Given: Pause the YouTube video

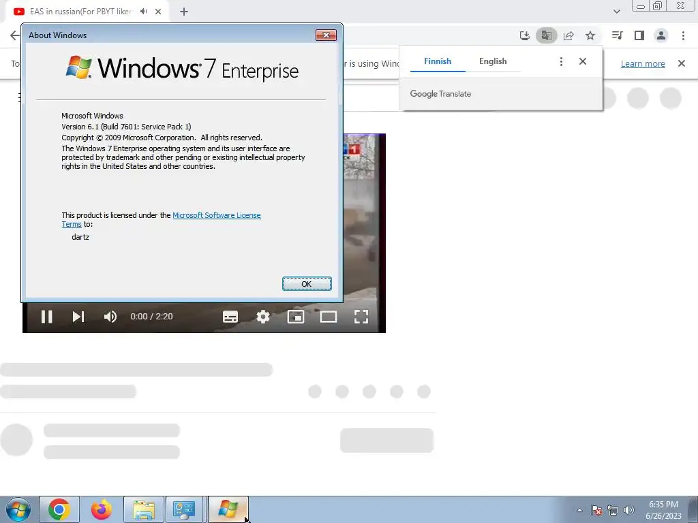Looking at the screenshot, I should 47,317.
